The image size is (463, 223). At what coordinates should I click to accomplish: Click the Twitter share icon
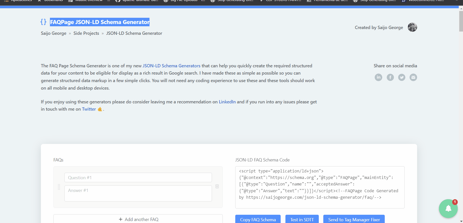[402, 77]
